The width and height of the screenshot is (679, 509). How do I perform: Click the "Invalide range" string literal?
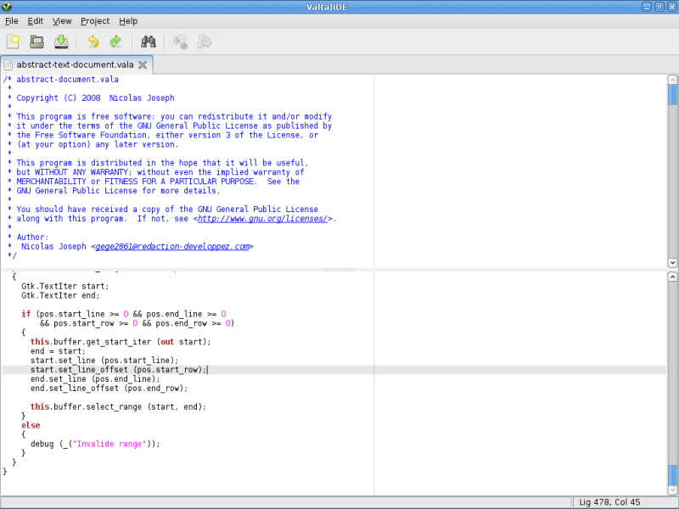109,444
